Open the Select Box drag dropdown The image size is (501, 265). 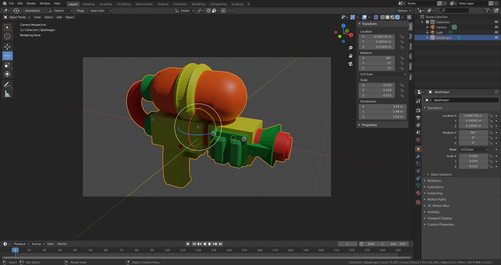pos(100,11)
